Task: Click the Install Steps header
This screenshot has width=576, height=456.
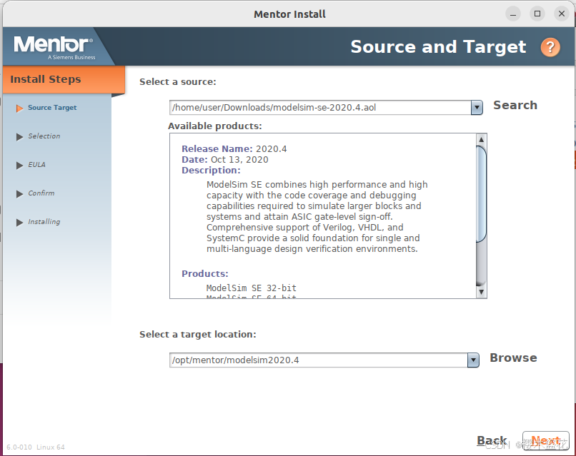Action: pyautogui.click(x=64, y=79)
